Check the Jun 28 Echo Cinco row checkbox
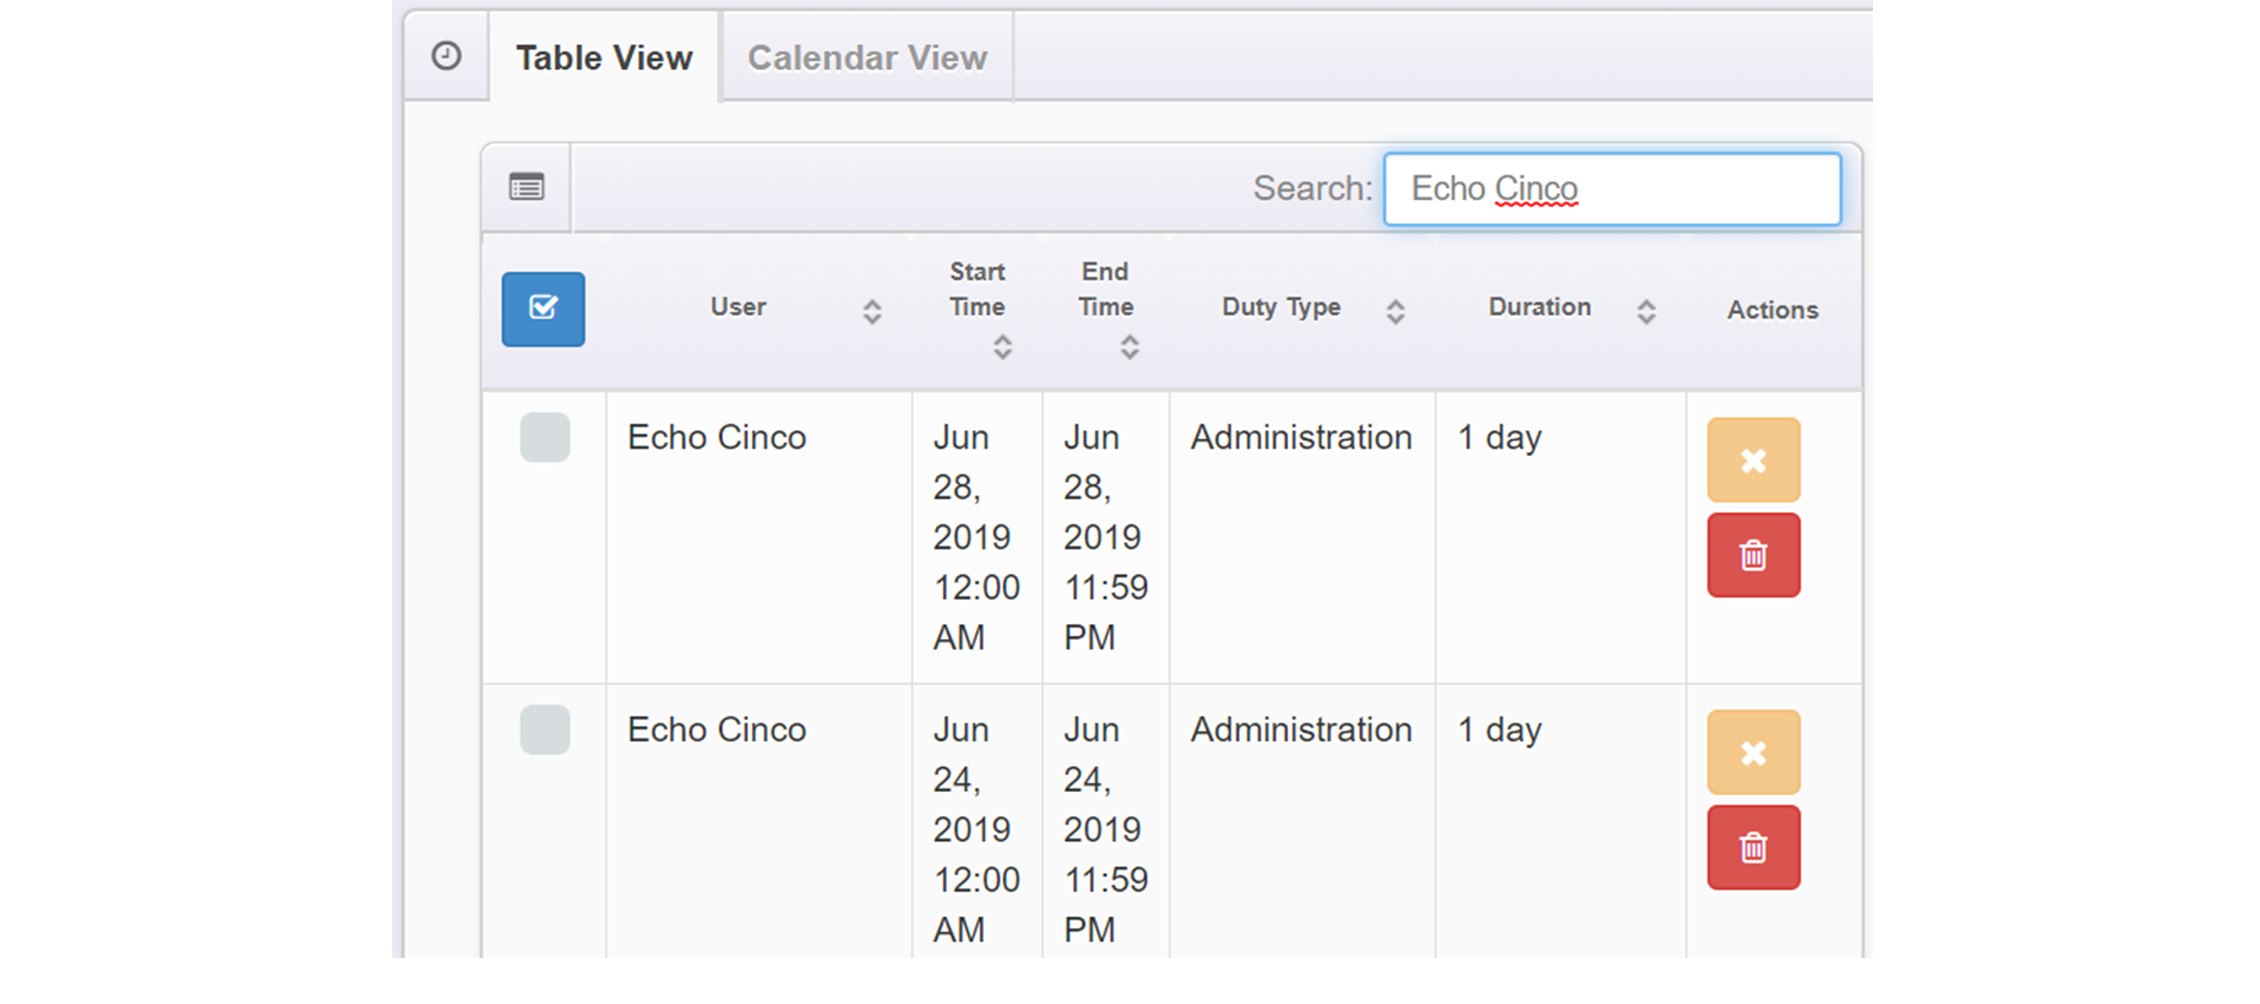Viewport: 2260px width, 1004px height. pyautogui.click(x=544, y=438)
